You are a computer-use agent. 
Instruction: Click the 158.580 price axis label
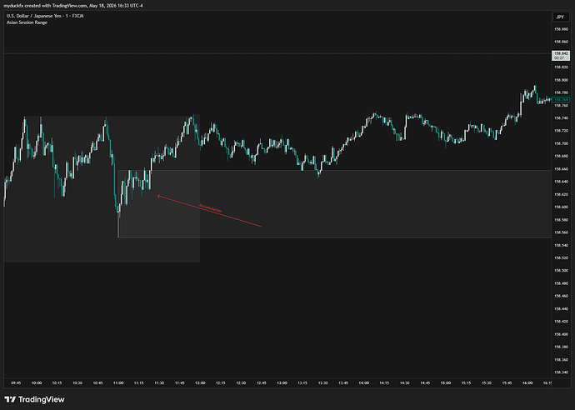click(561, 220)
